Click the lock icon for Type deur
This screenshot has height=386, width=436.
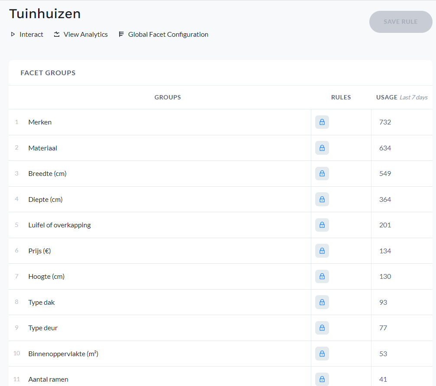[322, 328]
